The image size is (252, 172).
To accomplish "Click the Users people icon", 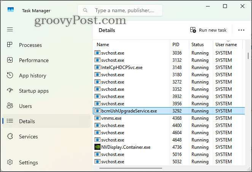I will [10, 106].
